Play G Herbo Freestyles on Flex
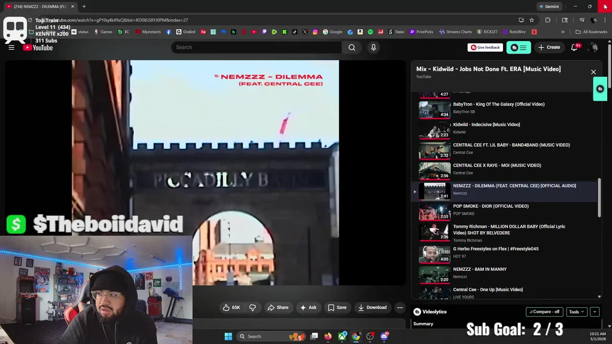 [x=504, y=254]
